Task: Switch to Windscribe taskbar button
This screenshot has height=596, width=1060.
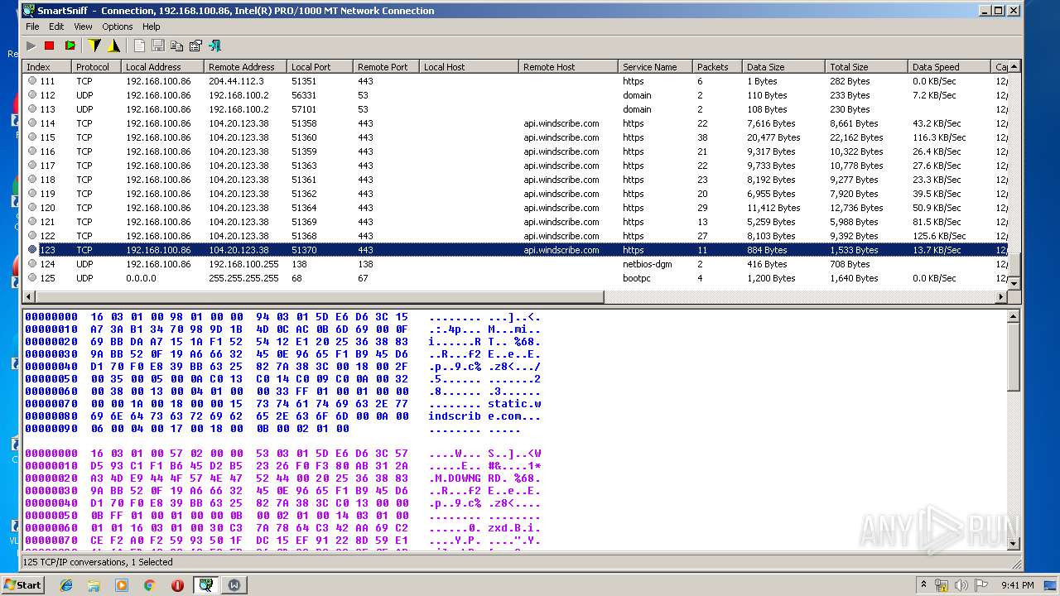Action: [234, 585]
